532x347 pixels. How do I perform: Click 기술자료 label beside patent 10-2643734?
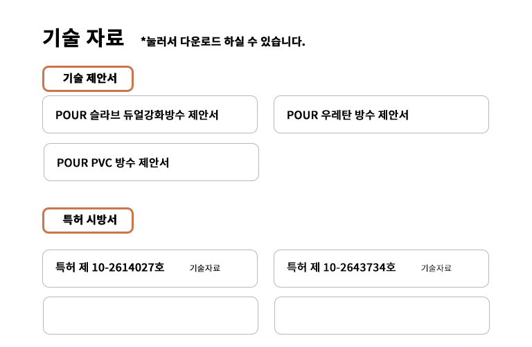(436, 268)
